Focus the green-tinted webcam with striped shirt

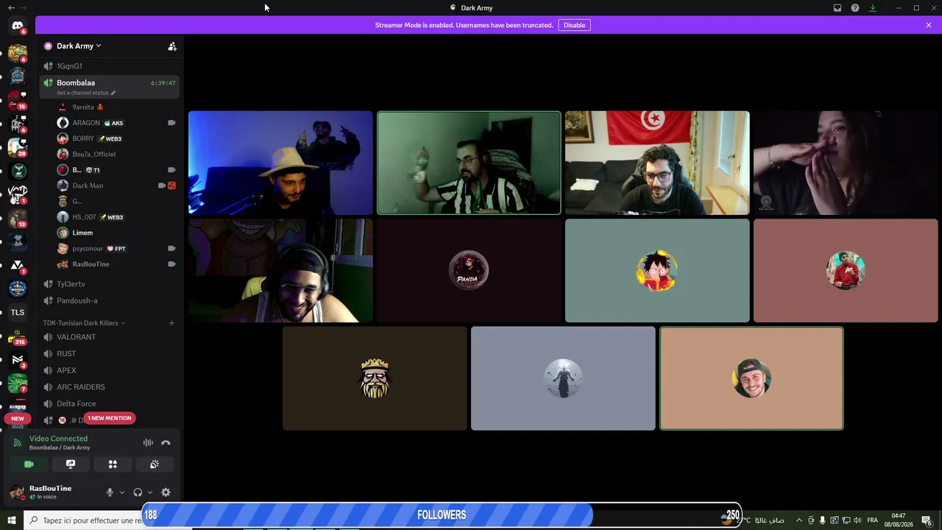469,163
